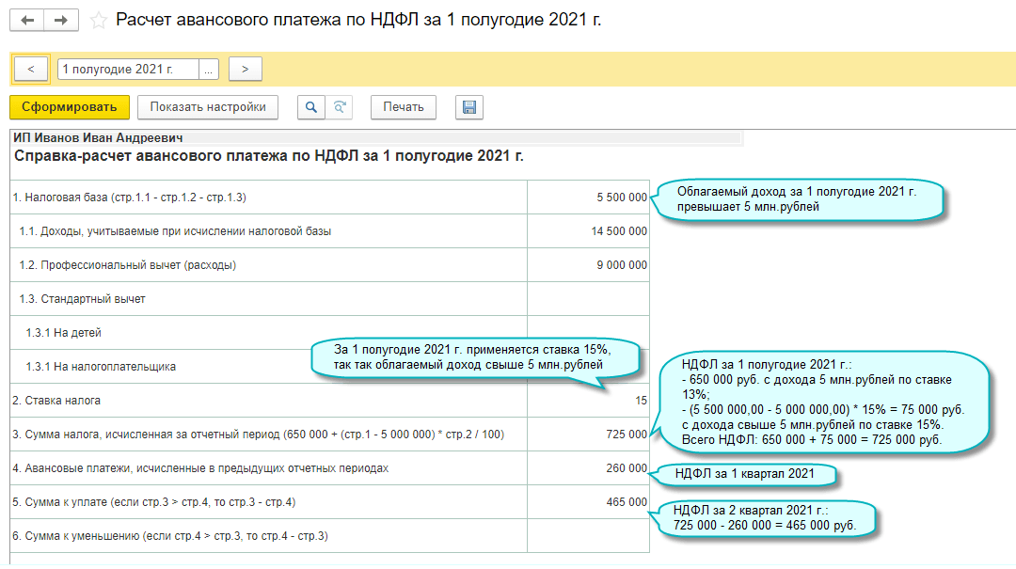
Task: Go to next period with right chevron
Action: pyautogui.click(x=245, y=69)
